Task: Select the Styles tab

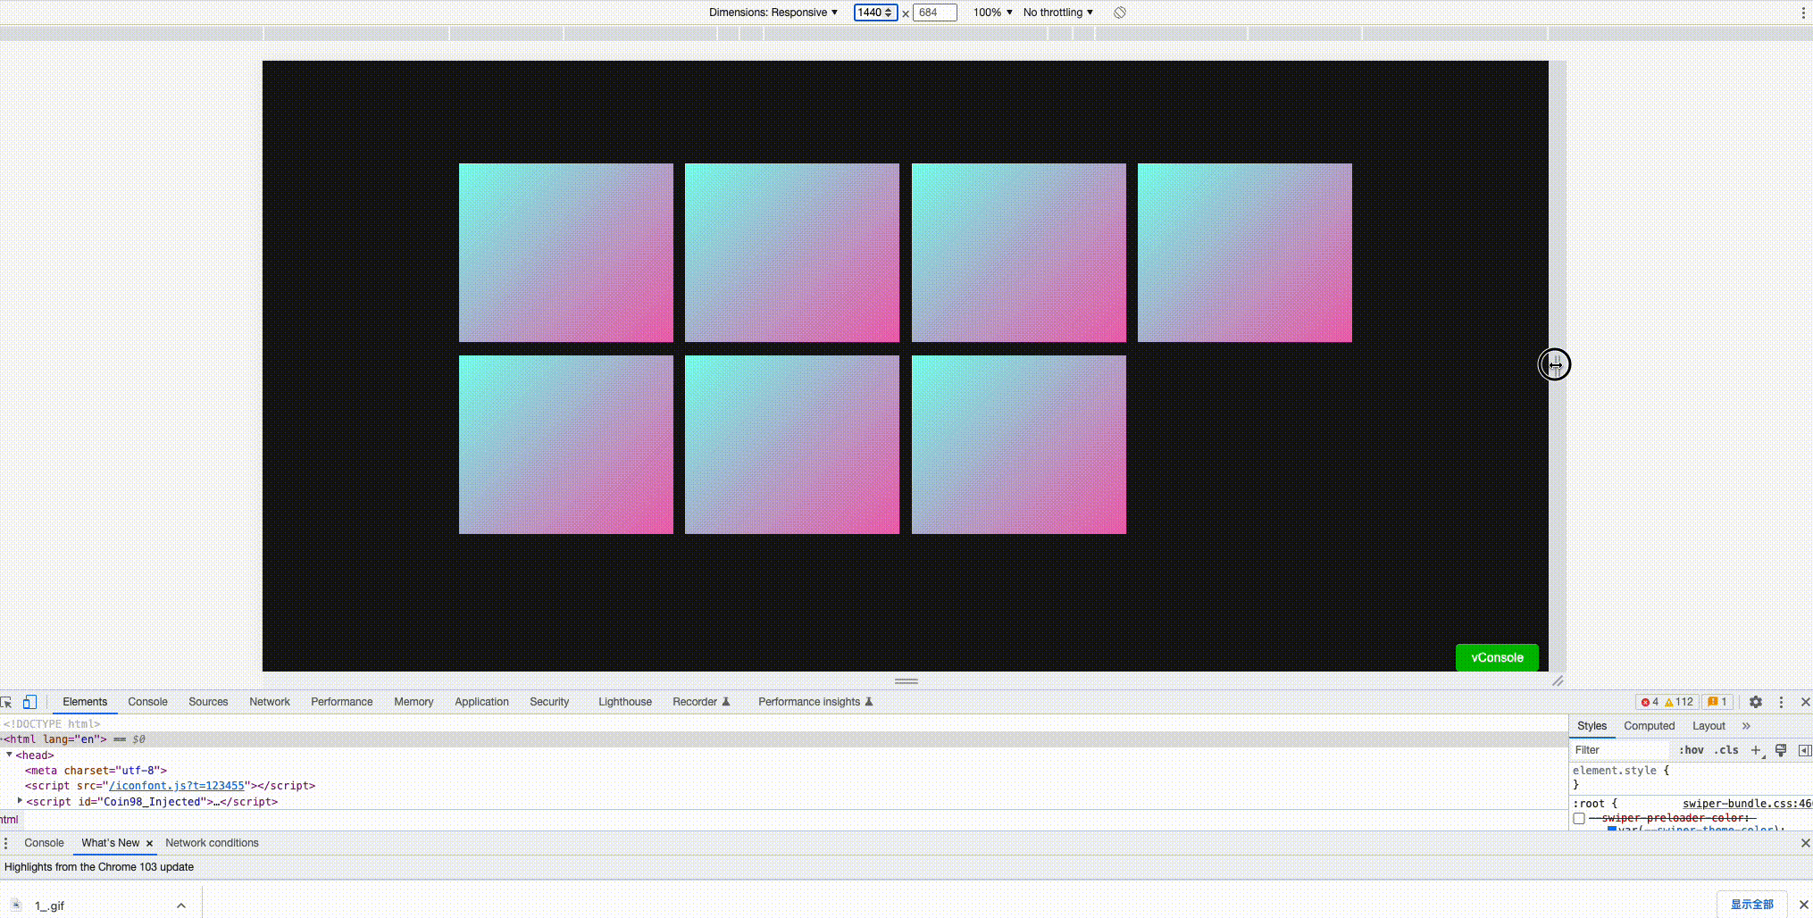Action: click(1592, 726)
